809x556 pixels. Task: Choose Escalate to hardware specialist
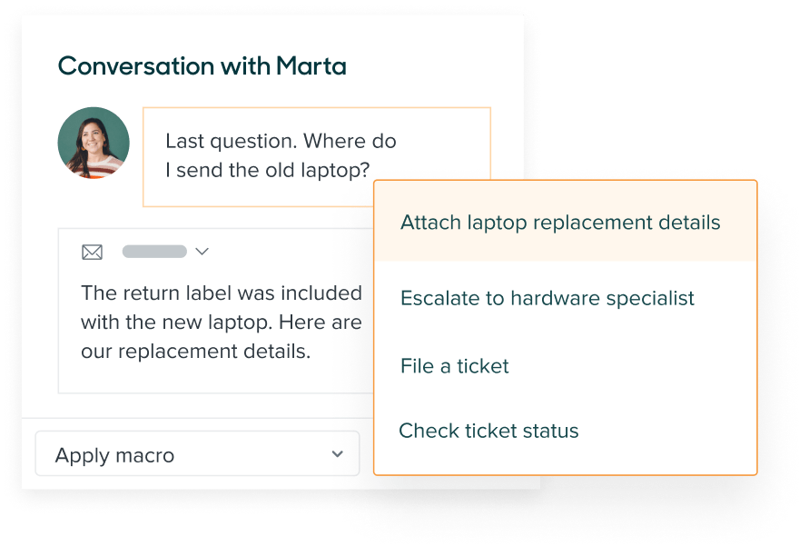point(547,298)
